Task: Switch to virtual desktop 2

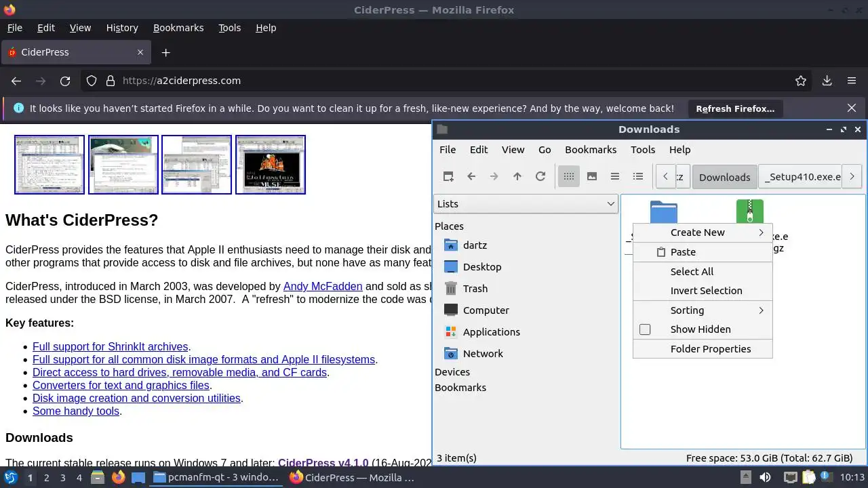Action: coord(46,477)
